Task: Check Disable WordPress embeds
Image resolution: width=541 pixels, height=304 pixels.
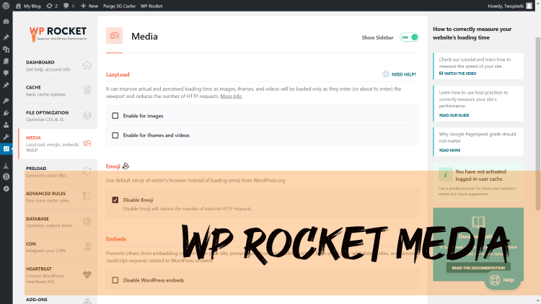Action: [x=115, y=280]
